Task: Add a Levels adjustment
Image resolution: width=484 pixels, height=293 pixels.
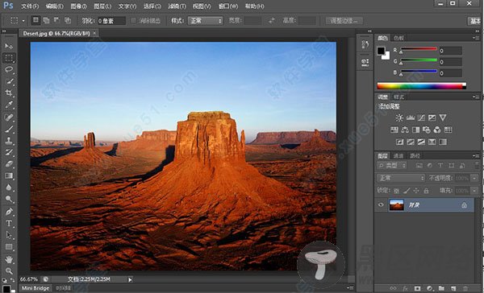Action: coord(411,118)
